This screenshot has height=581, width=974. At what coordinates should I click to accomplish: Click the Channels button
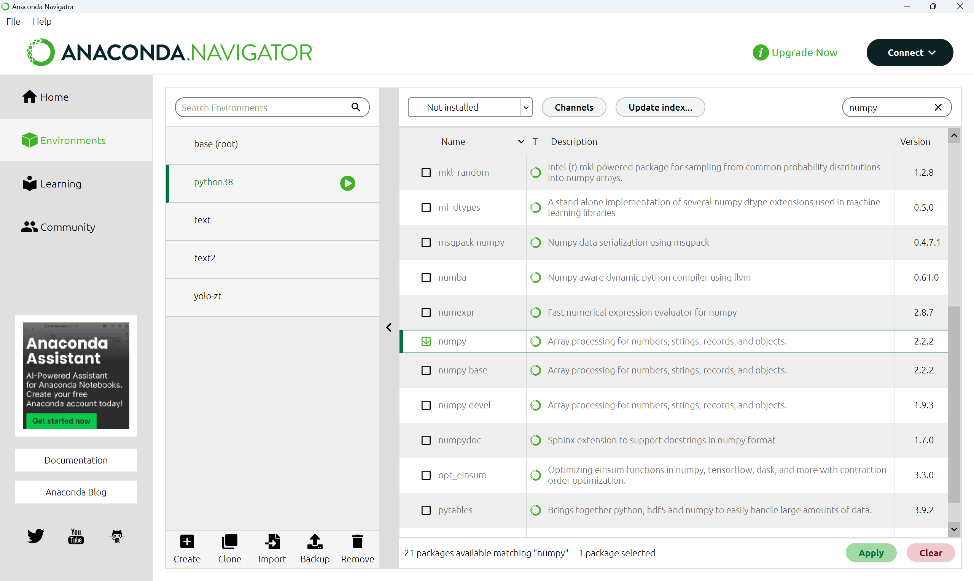tap(574, 107)
